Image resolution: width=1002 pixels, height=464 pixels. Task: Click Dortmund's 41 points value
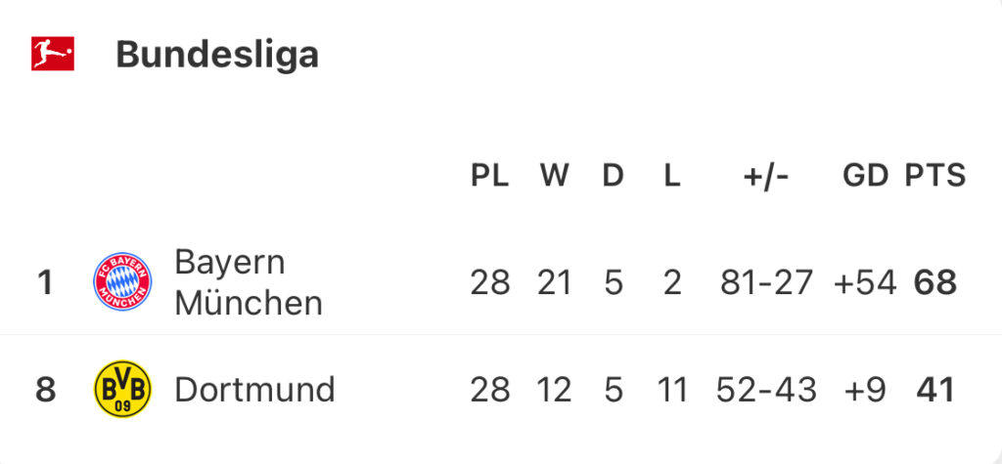[934, 390]
